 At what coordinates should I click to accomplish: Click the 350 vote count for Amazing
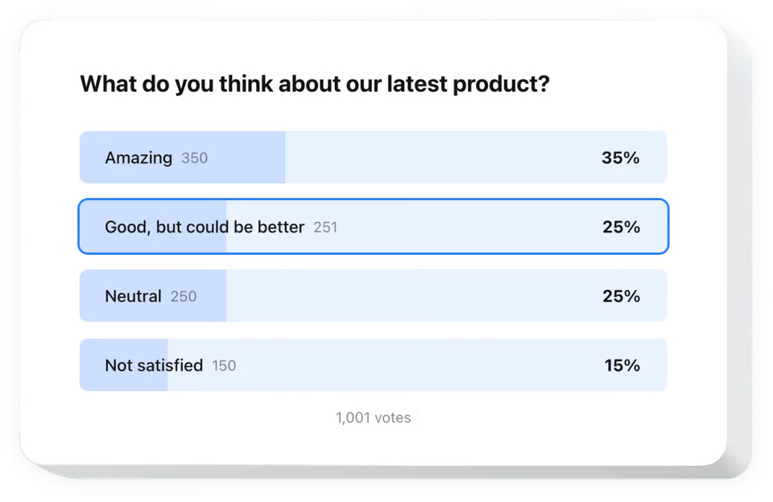[x=194, y=158]
